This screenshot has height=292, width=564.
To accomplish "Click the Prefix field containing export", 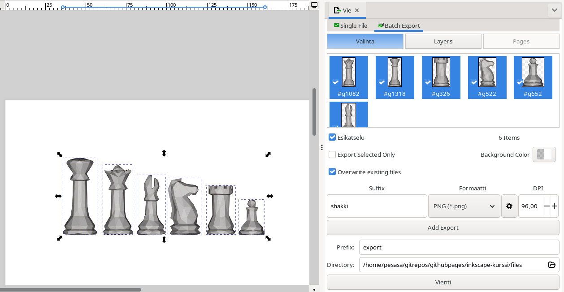I will pyautogui.click(x=459, y=247).
